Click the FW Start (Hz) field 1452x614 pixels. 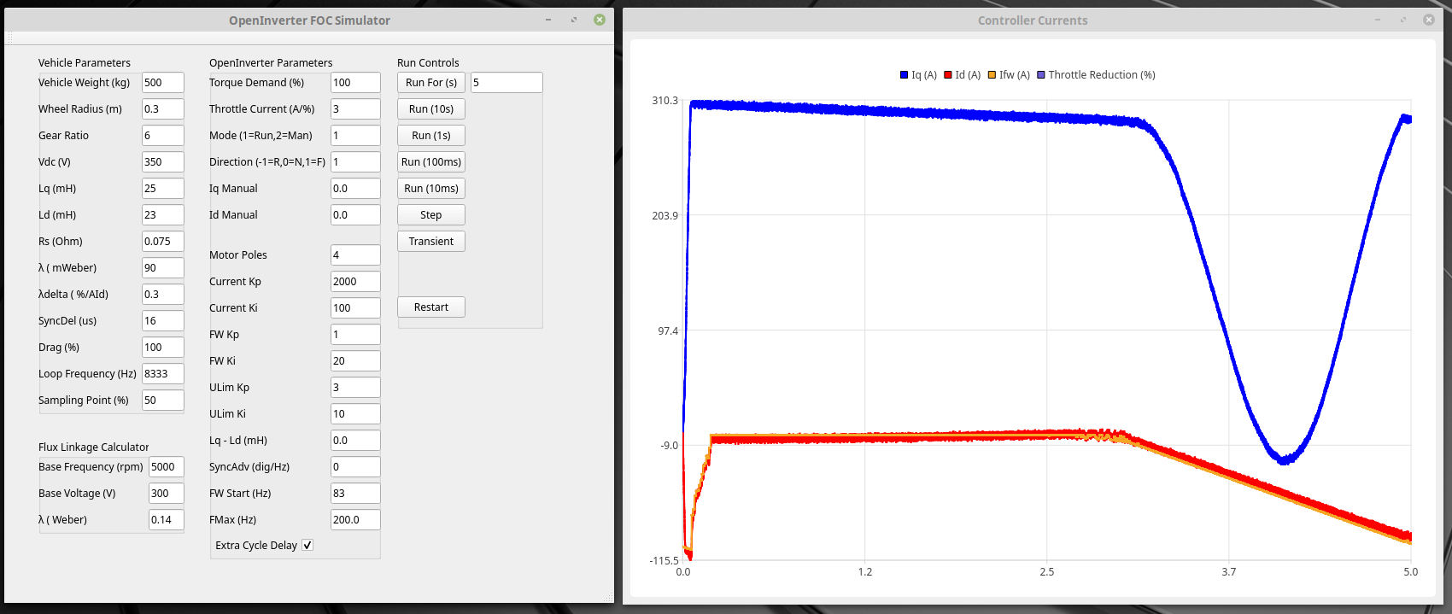point(354,494)
